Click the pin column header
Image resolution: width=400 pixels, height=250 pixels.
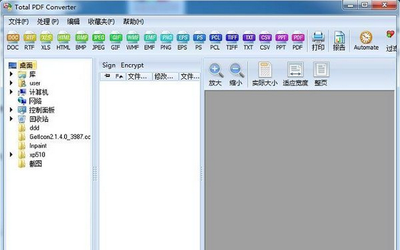(107, 76)
